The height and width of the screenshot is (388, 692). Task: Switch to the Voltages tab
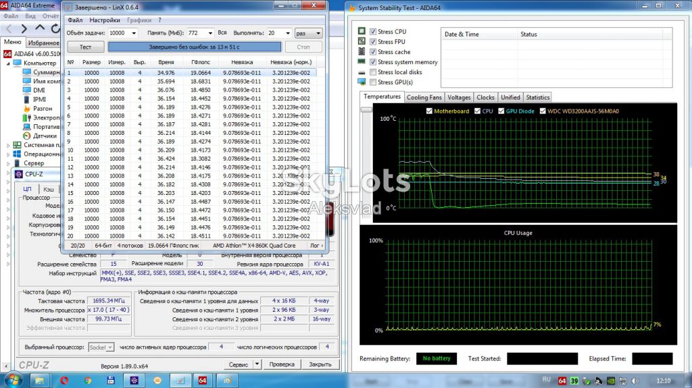click(459, 97)
